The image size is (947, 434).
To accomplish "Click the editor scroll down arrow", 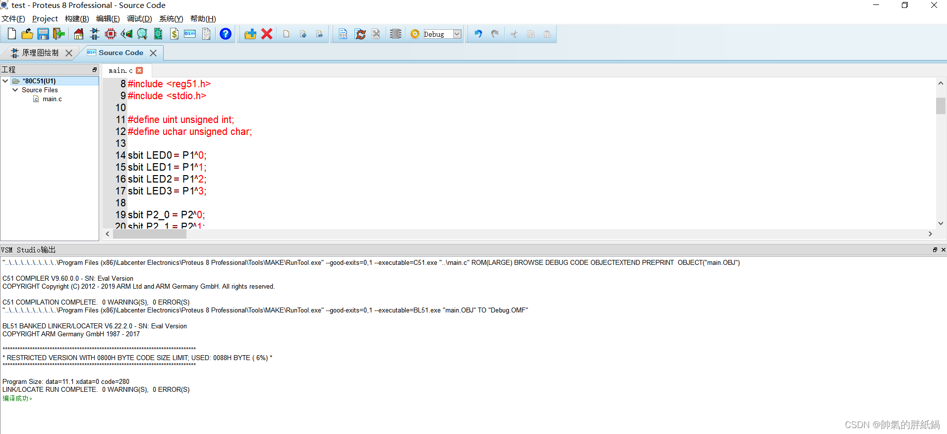I will click(x=941, y=224).
